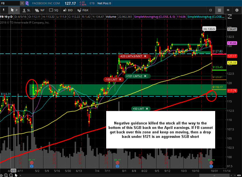The image size is (242, 177).
Task: Click the yellow 125.33 price label
Action: tap(232, 63)
